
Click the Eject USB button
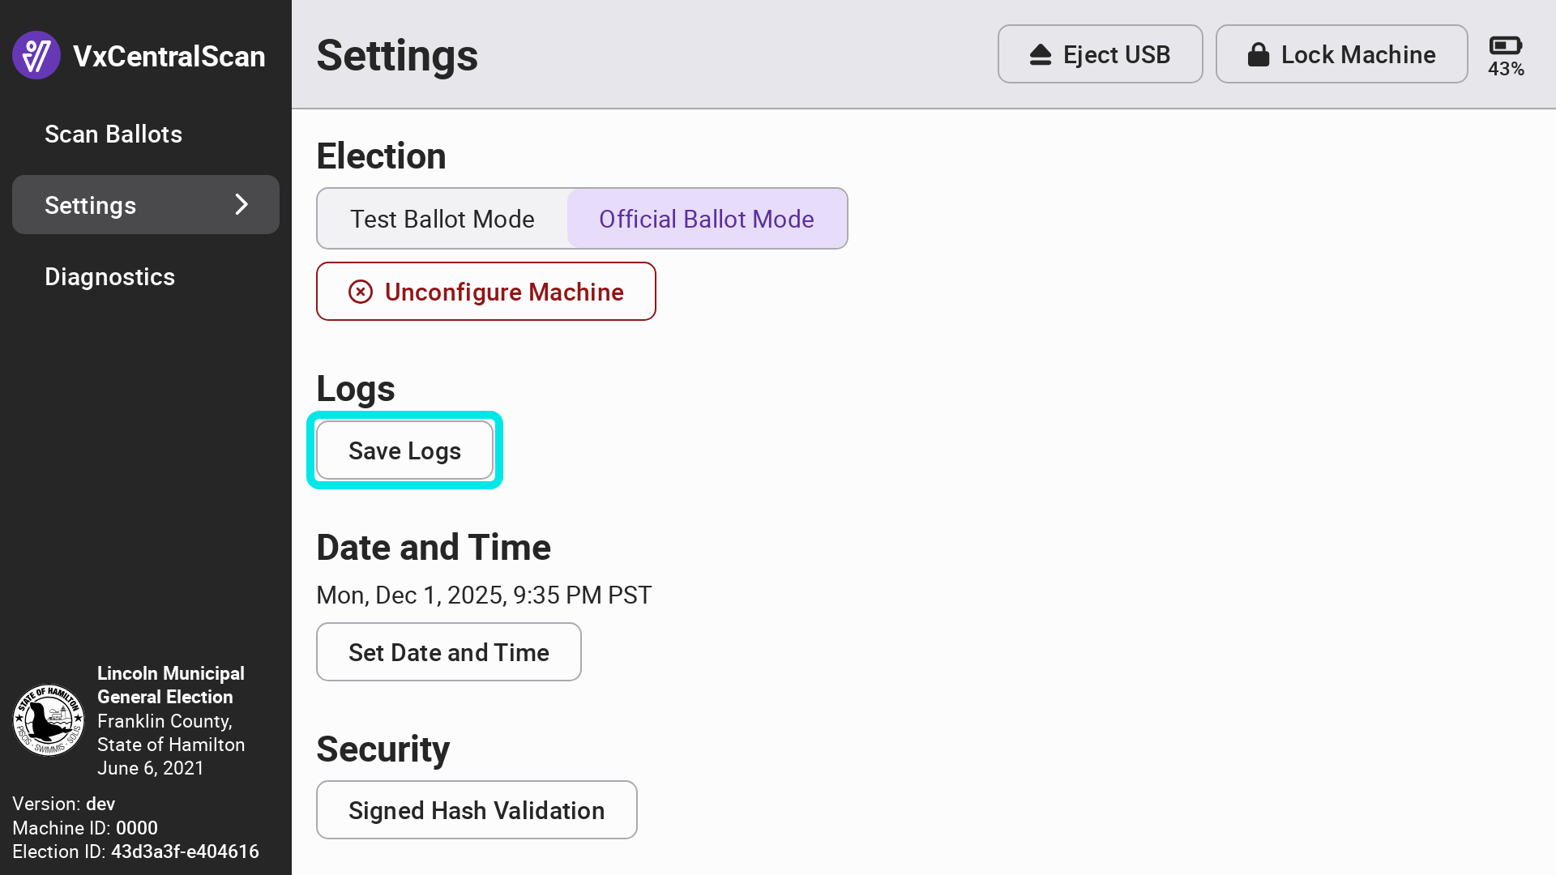[x=1100, y=54]
